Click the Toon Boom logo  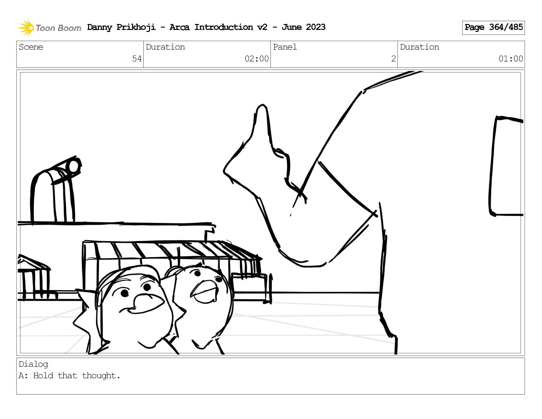tap(49, 28)
